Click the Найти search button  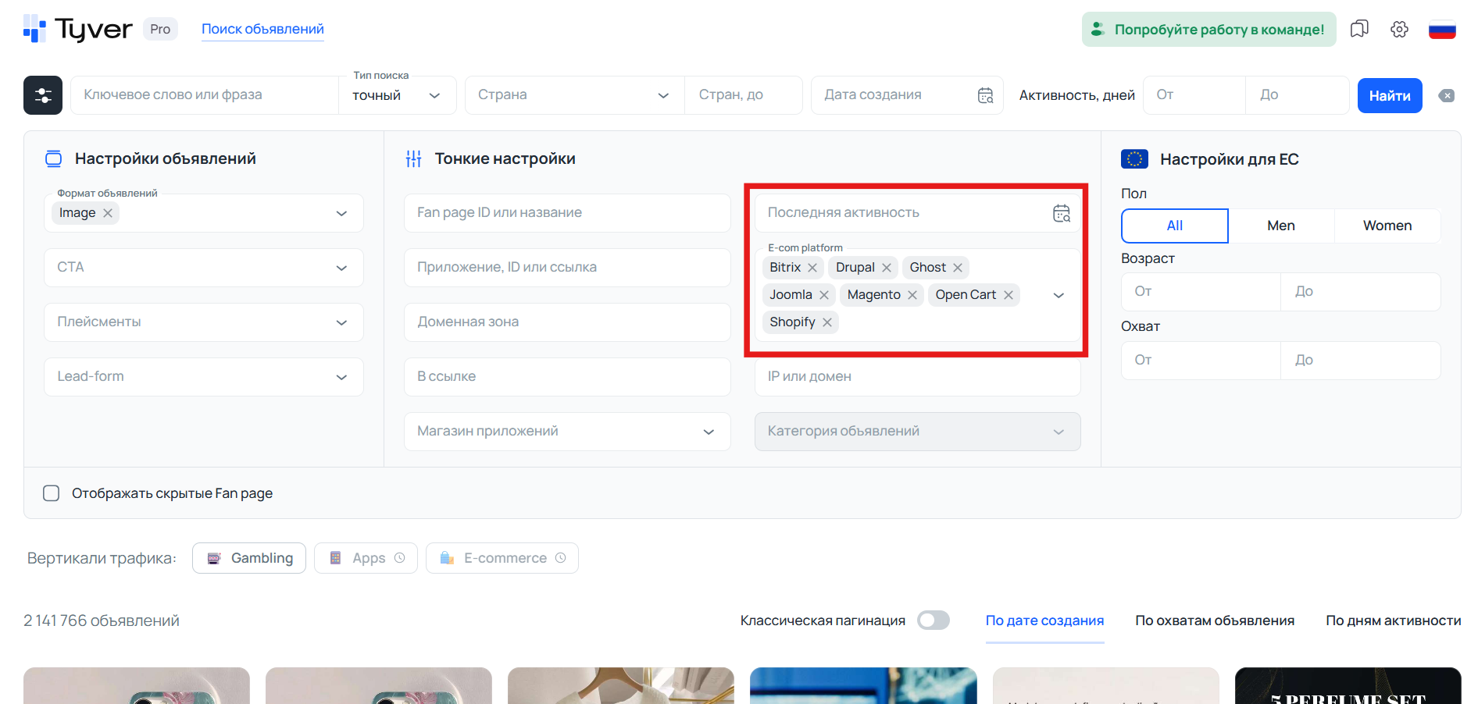(x=1390, y=94)
